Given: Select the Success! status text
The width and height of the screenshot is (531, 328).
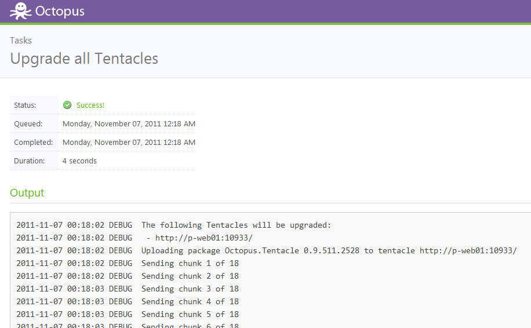Looking at the screenshot, I should (x=90, y=105).
